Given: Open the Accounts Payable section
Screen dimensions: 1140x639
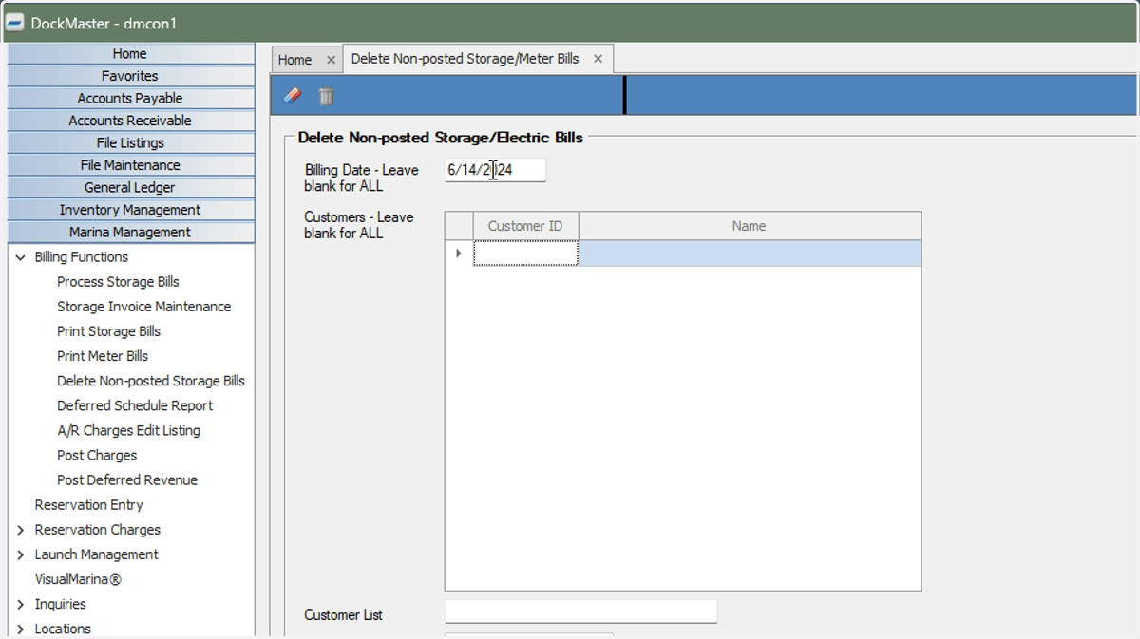Looking at the screenshot, I should (x=130, y=99).
